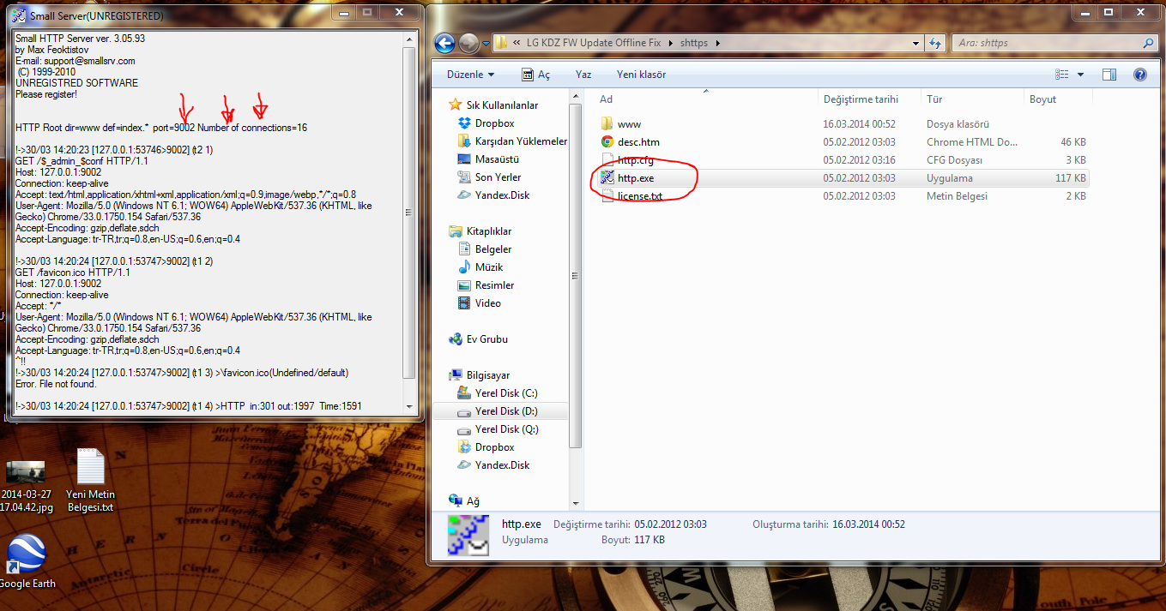The image size is (1166, 611).
Task: Open Yandex.Disk under favorites
Action: tap(502, 195)
